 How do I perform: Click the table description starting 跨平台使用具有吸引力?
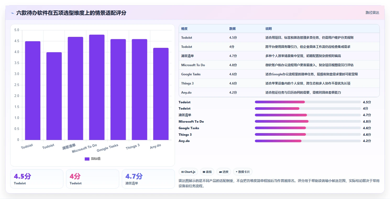(x=308, y=47)
